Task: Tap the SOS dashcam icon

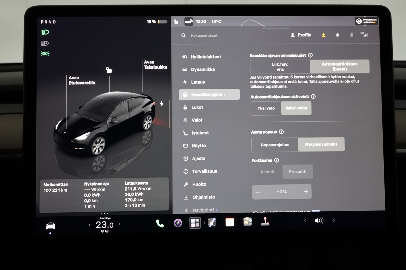Action: pos(188,21)
